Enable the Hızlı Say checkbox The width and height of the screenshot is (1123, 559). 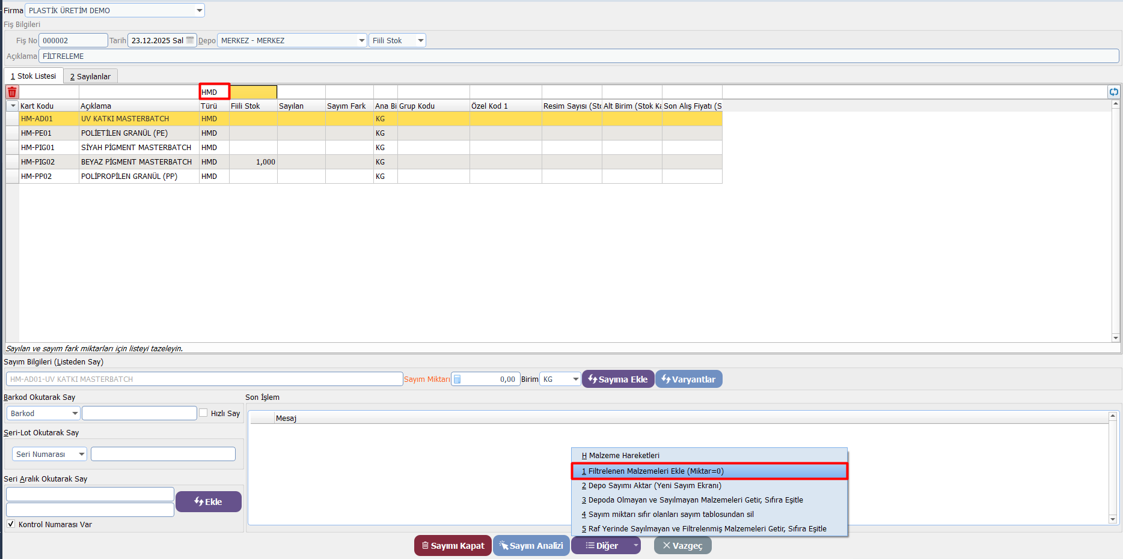pyautogui.click(x=204, y=413)
